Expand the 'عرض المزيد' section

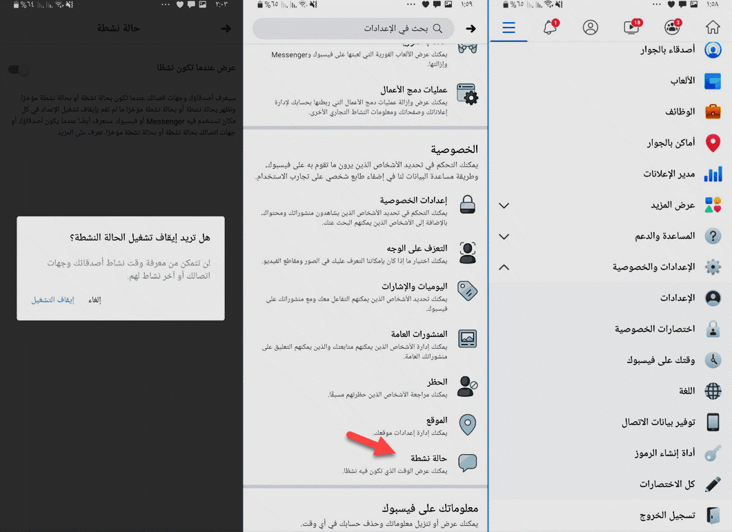(504, 205)
